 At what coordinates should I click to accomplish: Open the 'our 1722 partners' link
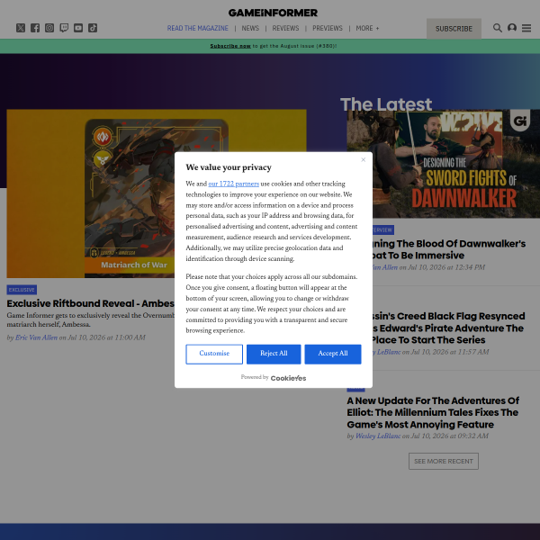pyautogui.click(x=233, y=184)
